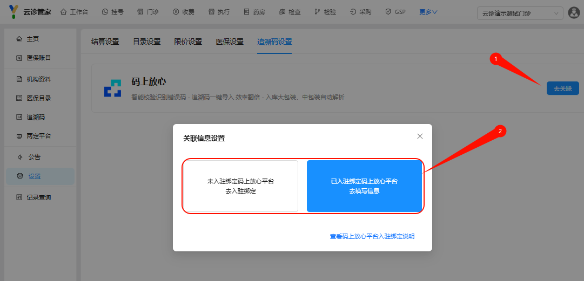Select 设置 gear item in sidebar
This screenshot has width=584, height=281.
(34, 176)
